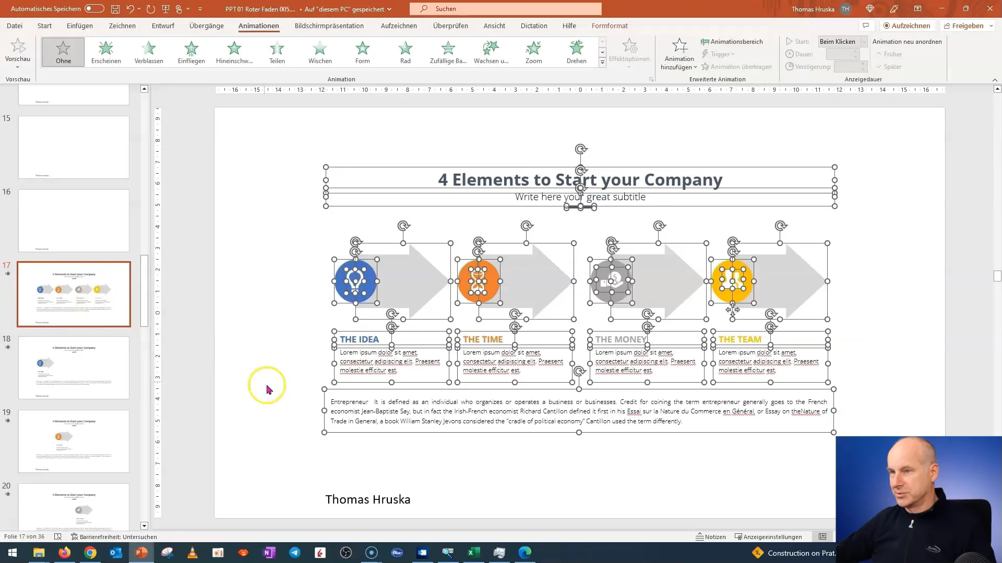This screenshot has height=563, width=1002.
Task: Click in the Suchen search box
Action: [x=506, y=9]
